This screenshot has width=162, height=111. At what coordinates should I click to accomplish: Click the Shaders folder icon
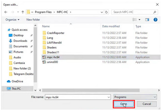(x=44, y=48)
